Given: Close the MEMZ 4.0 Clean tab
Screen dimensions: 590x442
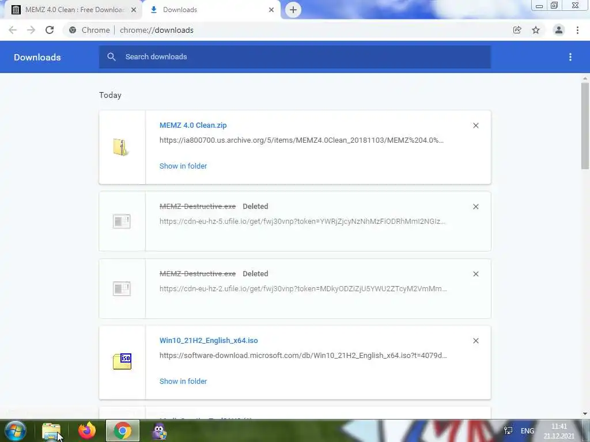Looking at the screenshot, I should [x=134, y=10].
